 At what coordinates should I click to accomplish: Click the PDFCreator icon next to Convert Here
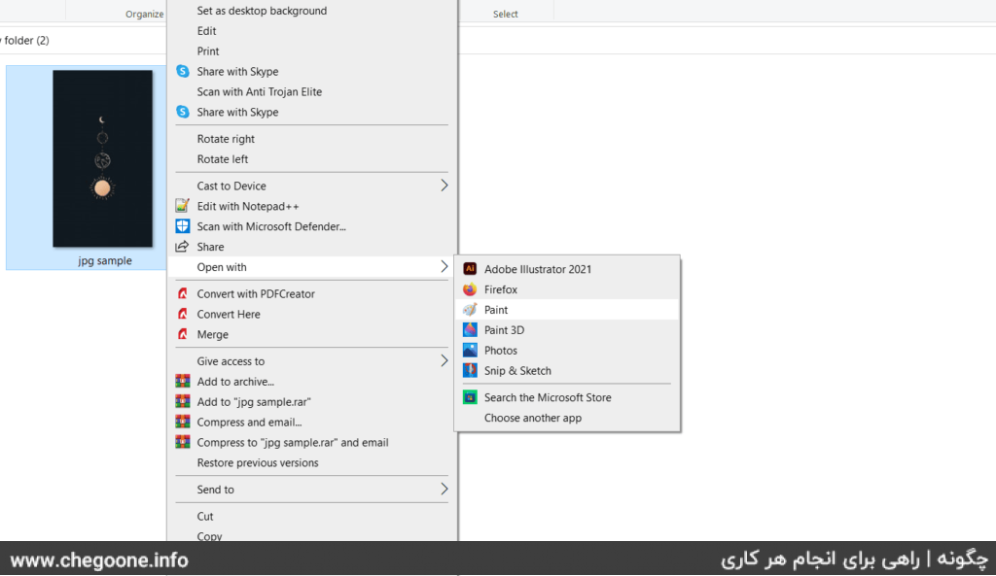182,314
